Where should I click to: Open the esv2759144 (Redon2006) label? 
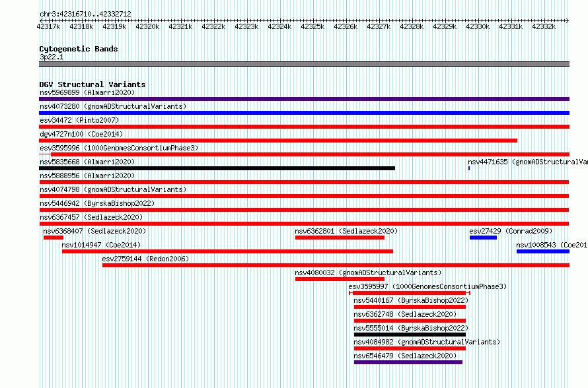145,259
